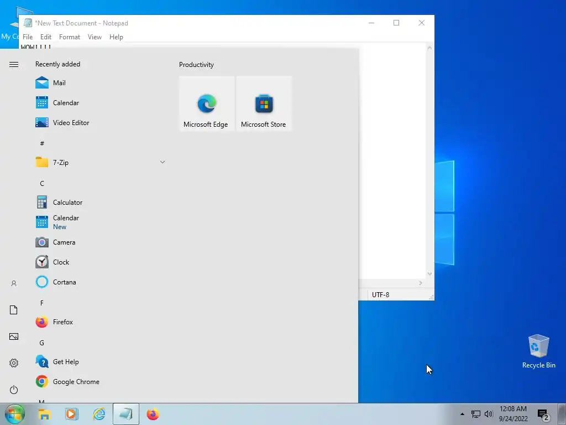Click the Productivity group title
The width and height of the screenshot is (566, 425).
click(x=196, y=65)
